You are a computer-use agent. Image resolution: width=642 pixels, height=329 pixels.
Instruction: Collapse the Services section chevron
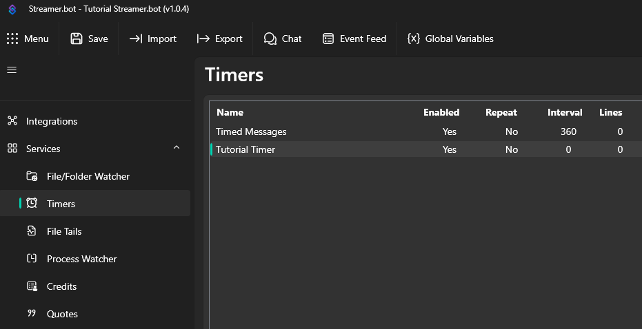point(177,147)
